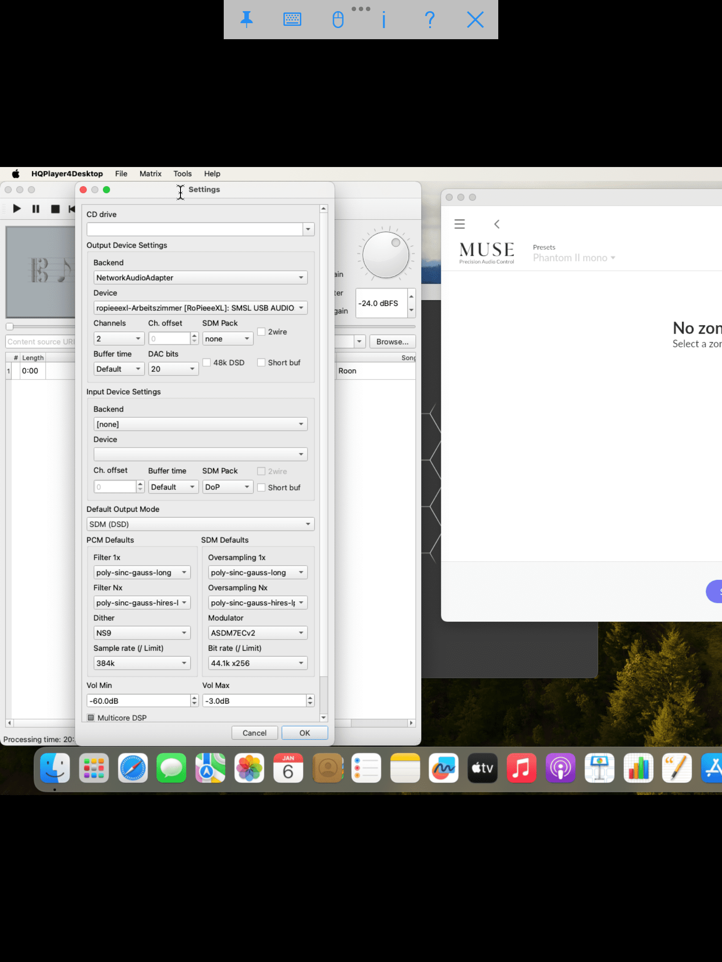Open Contacts from the dock
The width and height of the screenshot is (722, 962).
[328, 768]
